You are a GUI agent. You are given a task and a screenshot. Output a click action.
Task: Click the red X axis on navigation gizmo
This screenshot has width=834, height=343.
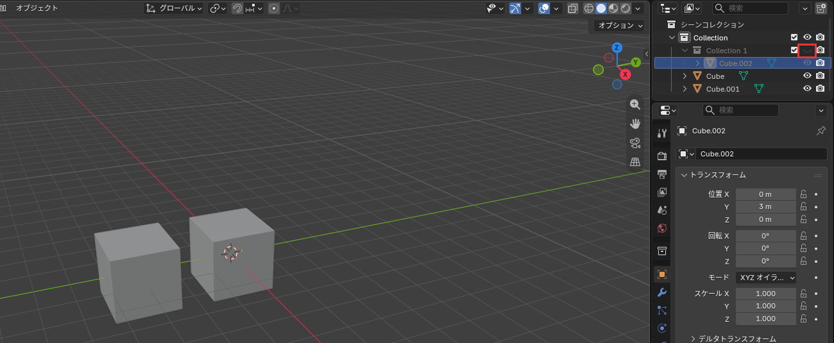pos(625,74)
